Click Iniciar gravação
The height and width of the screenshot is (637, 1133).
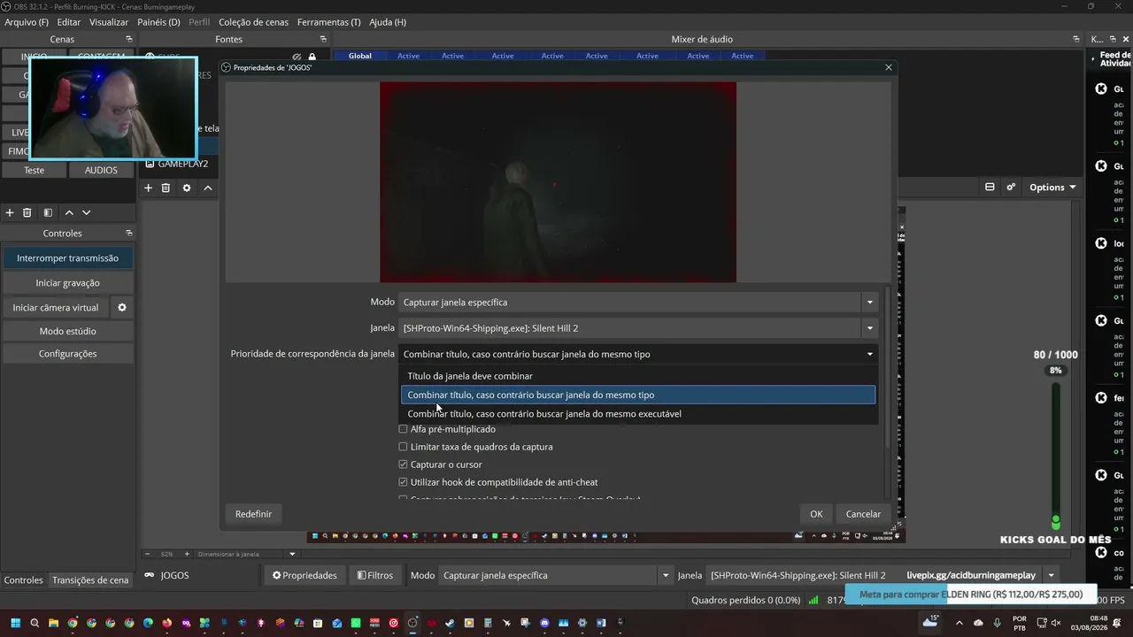pos(67,283)
